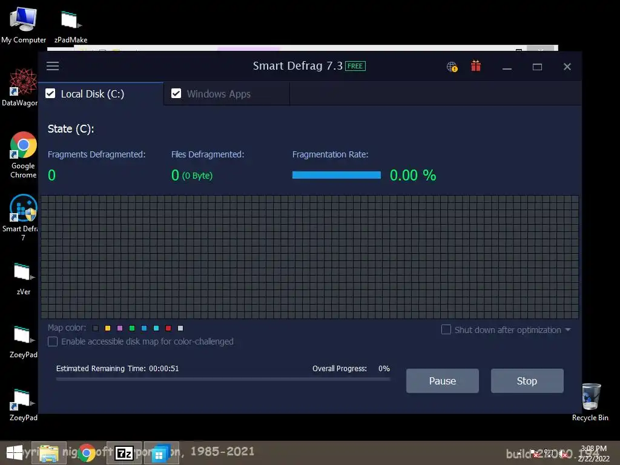Click the globe update notification icon
620x465 pixels.
[452, 67]
